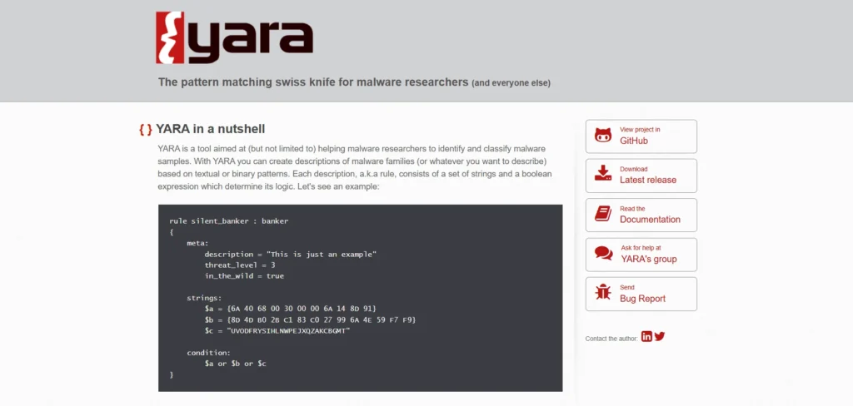Click the 'condition:' line in the code

click(x=208, y=353)
